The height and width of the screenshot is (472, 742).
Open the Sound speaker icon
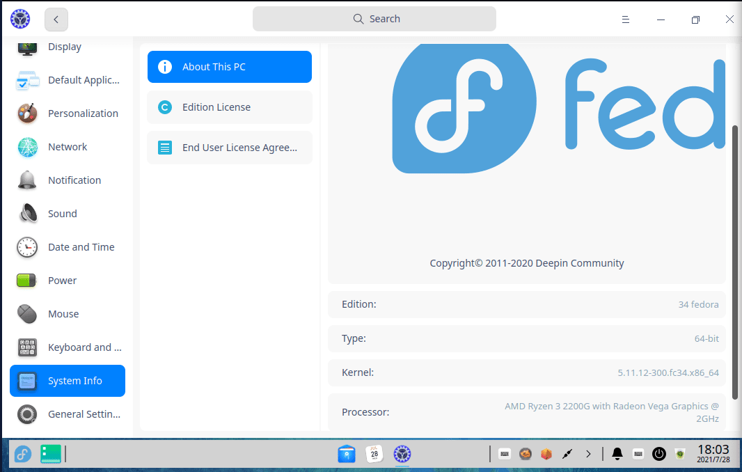(28, 214)
